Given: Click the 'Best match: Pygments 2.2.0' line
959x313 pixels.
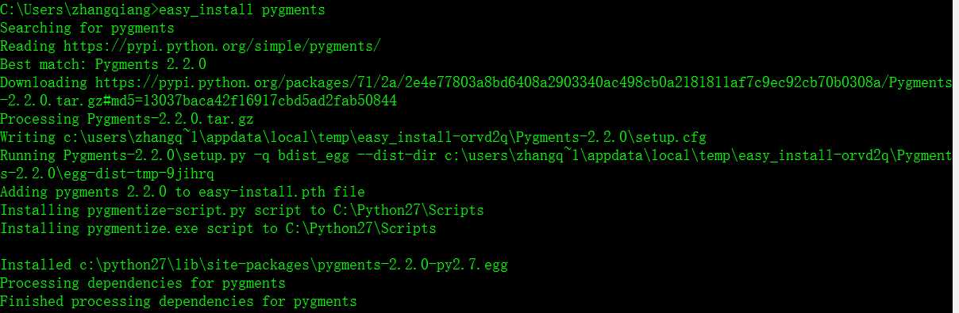Looking at the screenshot, I should coord(102,64).
